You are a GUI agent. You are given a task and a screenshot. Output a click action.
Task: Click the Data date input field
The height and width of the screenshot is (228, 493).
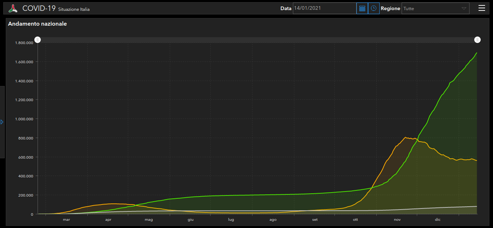coord(324,8)
